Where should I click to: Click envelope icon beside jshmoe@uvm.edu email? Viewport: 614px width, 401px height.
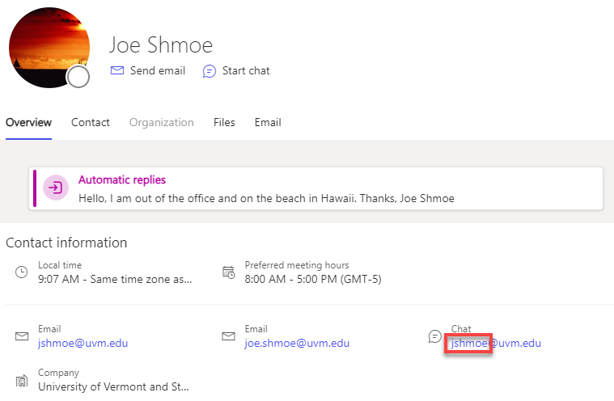22,336
